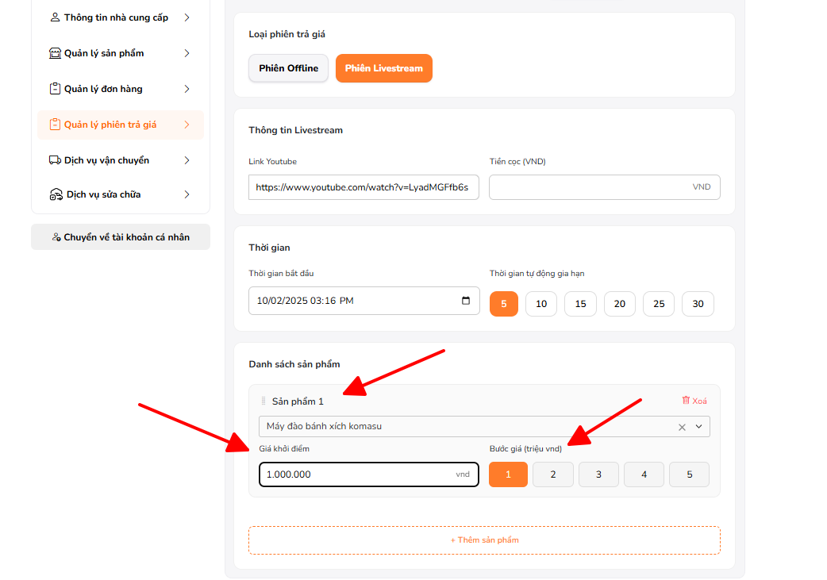
Task: Click the drag handle beside Sản phẩm 1
Action: pyautogui.click(x=263, y=401)
